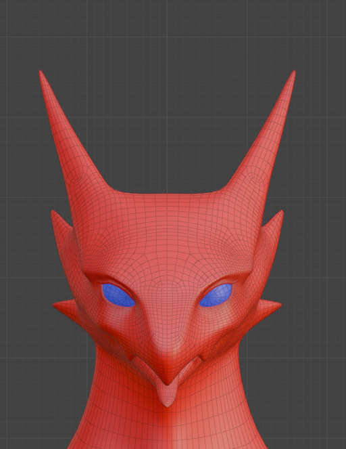Select the lower left cheek spike
The width and height of the screenshot is (346, 449).
(x=65, y=308)
